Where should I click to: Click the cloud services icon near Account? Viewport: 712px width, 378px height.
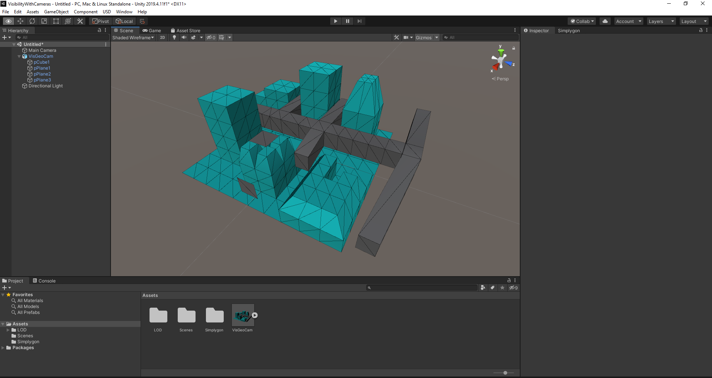click(605, 21)
